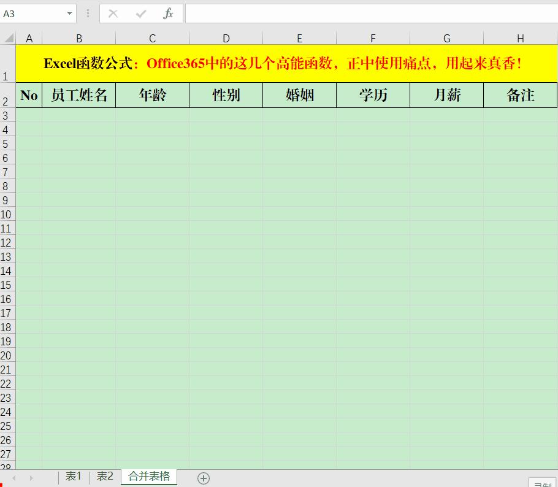Click the Cancel (X) formula icon
The width and height of the screenshot is (558, 487).
pos(113,14)
